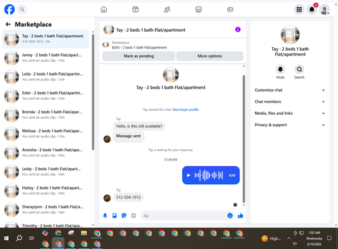Screen dimensions: 338x249
Task: Open Hailey conversation in chat list
Action: tap(45, 191)
